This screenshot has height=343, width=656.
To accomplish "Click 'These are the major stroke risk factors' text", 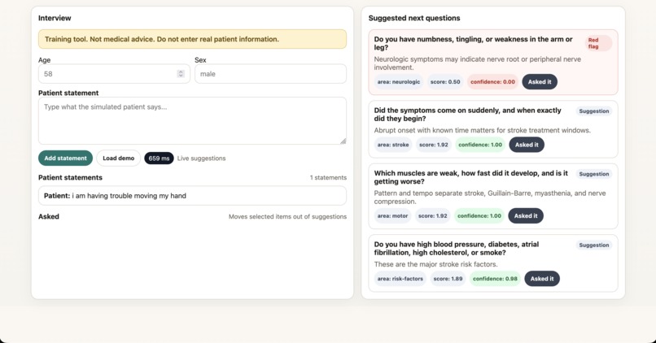I will [x=435, y=264].
